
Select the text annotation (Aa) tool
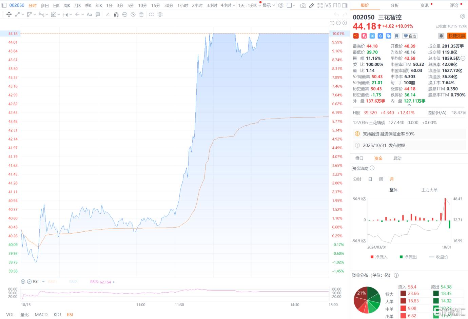89,15
